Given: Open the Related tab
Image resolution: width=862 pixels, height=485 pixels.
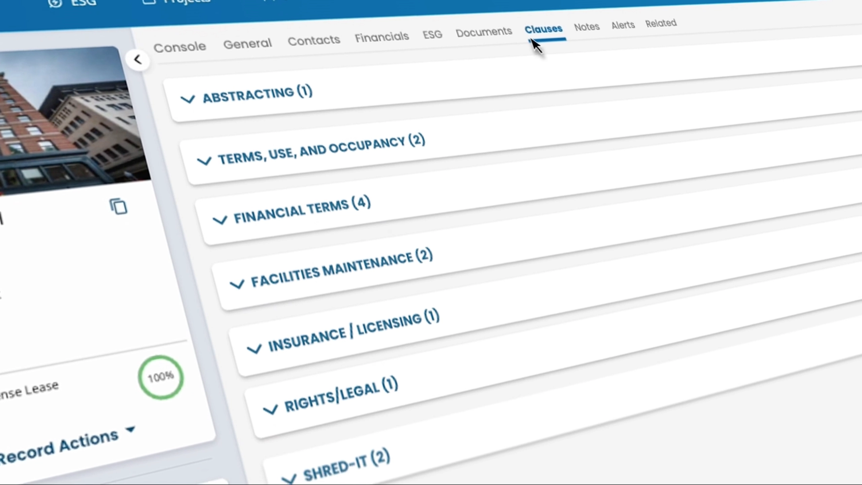Looking at the screenshot, I should coord(661,24).
